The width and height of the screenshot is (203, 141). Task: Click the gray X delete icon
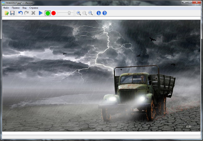pyautogui.click(x=33, y=13)
